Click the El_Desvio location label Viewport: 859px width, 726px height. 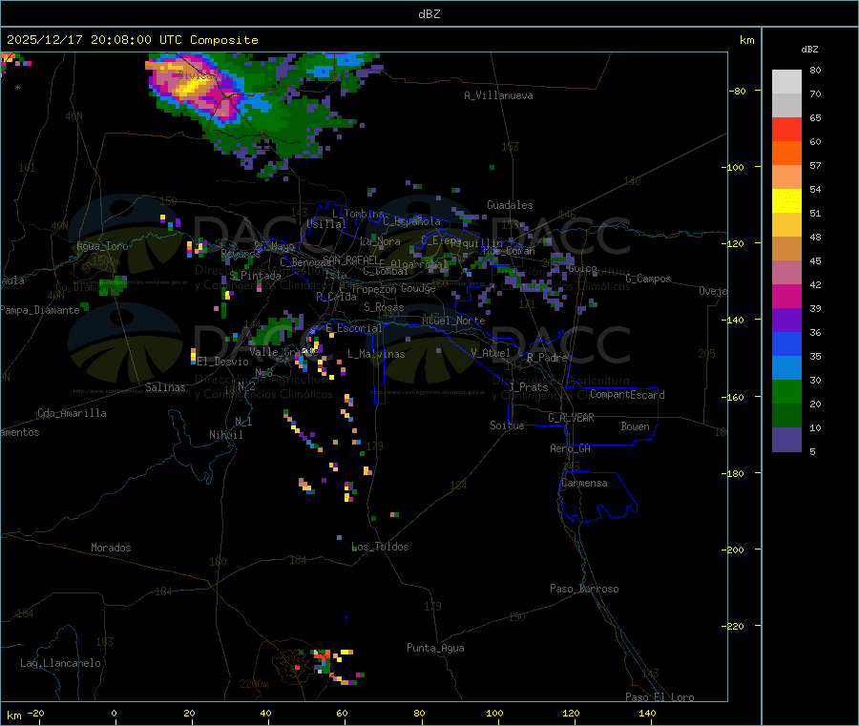point(223,362)
